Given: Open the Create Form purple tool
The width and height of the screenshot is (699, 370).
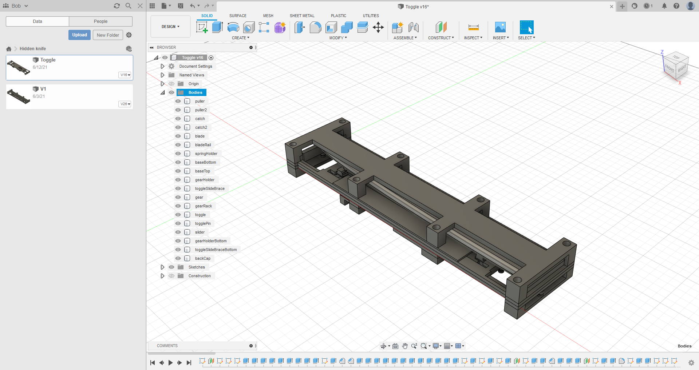Looking at the screenshot, I should pyautogui.click(x=280, y=27).
